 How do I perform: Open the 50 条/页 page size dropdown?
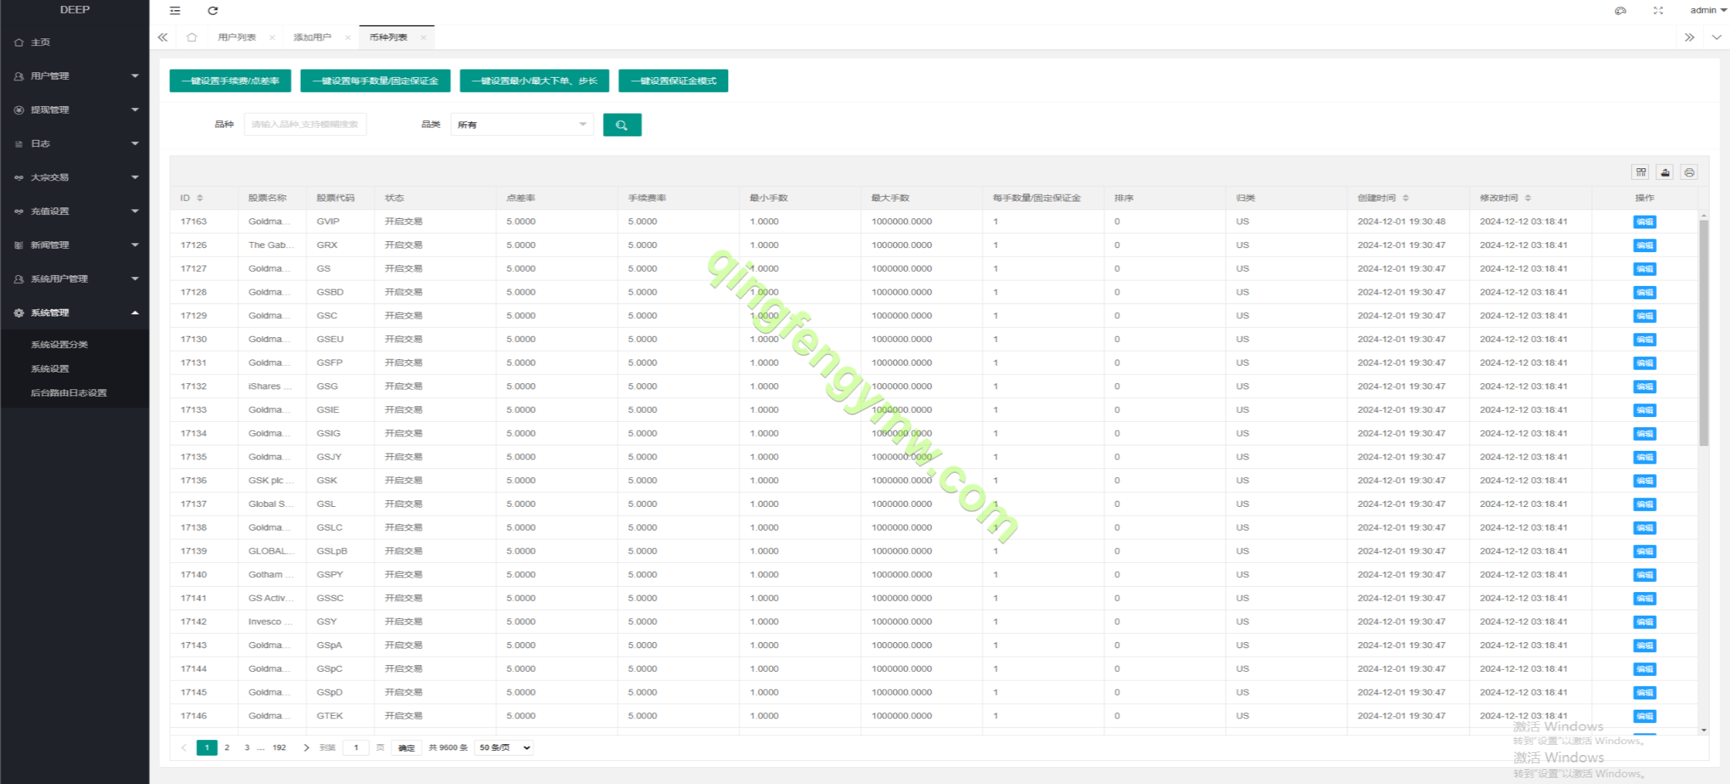tap(504, 748)
